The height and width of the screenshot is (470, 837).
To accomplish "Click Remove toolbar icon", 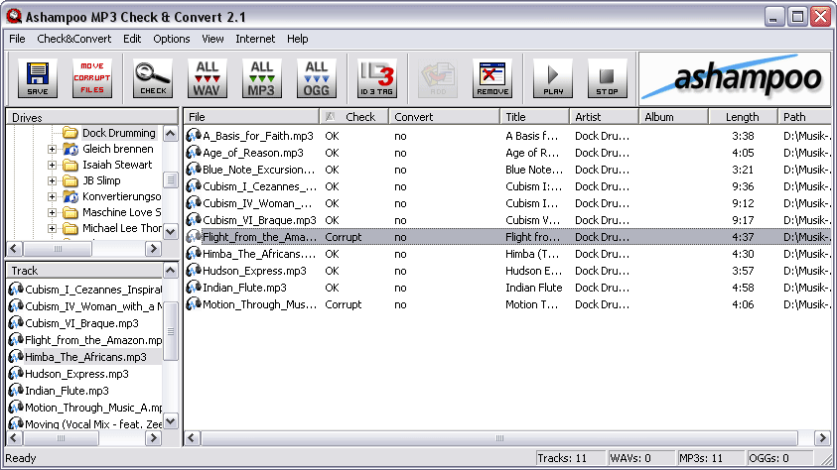I will (492, 78).
